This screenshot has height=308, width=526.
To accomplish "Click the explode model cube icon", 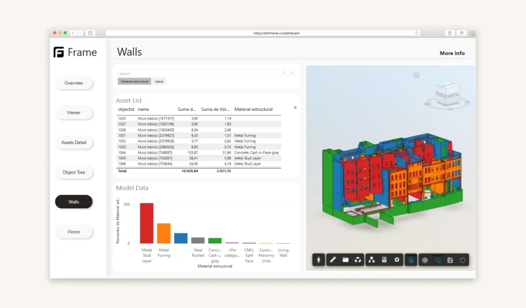I will click(358, 260).
